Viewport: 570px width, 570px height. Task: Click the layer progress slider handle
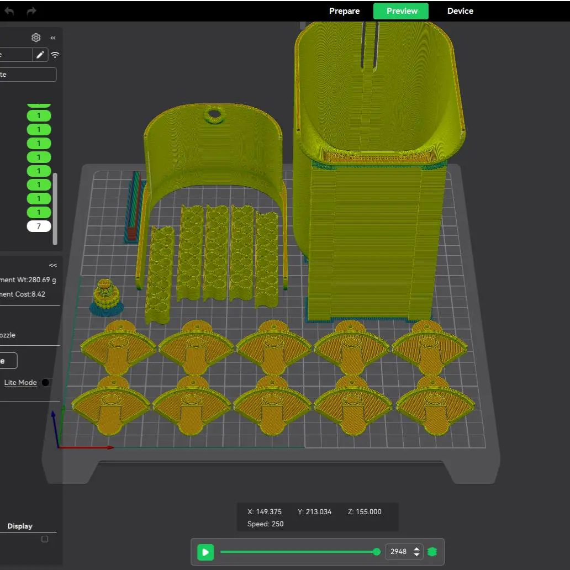(x=377, y=552)
